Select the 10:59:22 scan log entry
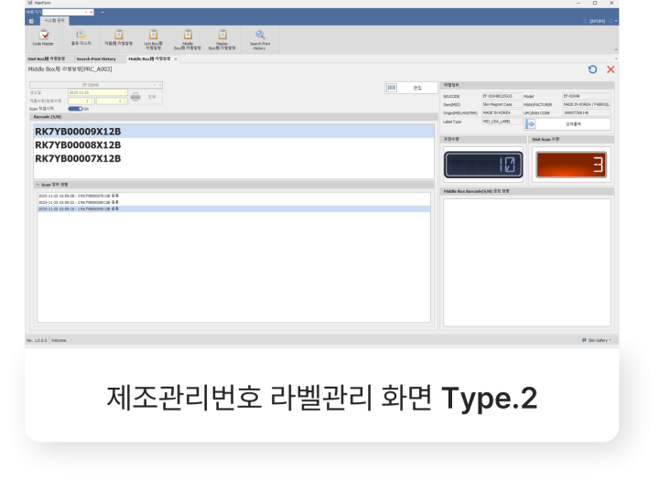Image resolution: width=659 pixels, height=480 pixels. click(233, 202)
